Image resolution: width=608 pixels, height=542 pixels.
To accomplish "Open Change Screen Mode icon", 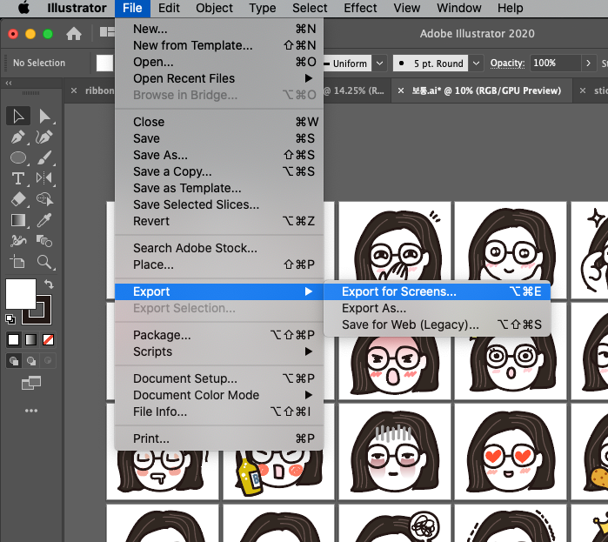I will tap(31, 383).
